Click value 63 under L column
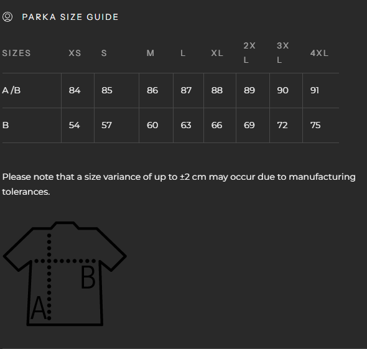Viewport: 367px width, 349px height. click(x=186, y=125)
